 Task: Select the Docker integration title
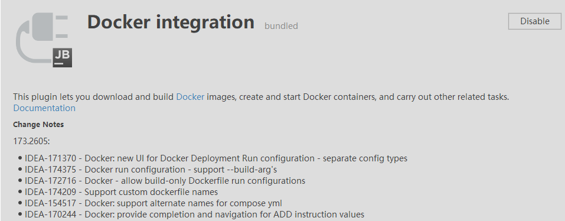(x=171, y=22)
